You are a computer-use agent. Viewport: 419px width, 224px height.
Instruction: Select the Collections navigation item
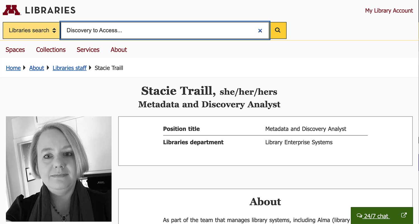[51, 50]
